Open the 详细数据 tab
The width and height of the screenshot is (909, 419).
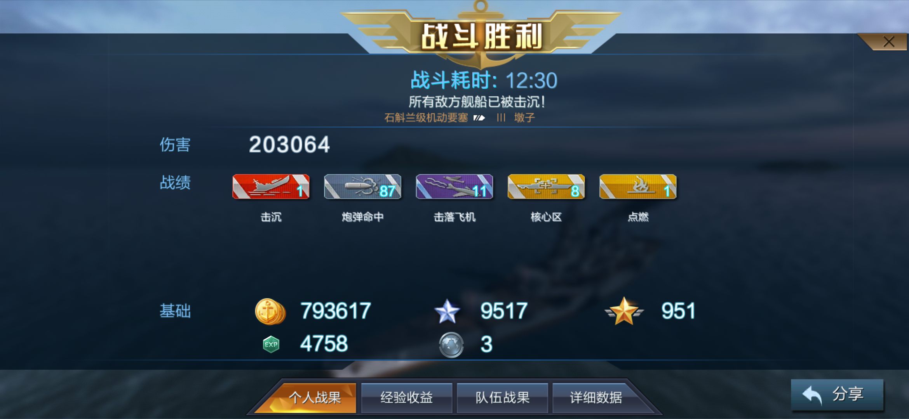[596, 397]
